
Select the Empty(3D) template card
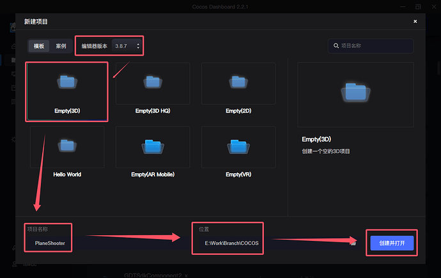[x=67, y=91]
